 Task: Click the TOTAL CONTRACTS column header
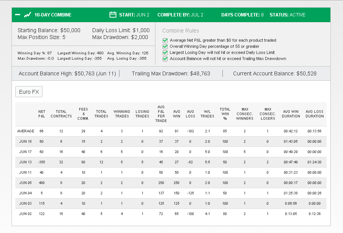pyautogui.click(x=61, y=114)
